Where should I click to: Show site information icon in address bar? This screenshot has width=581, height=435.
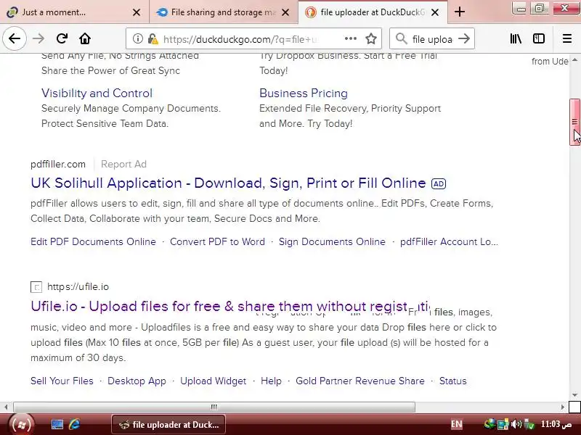137,38
